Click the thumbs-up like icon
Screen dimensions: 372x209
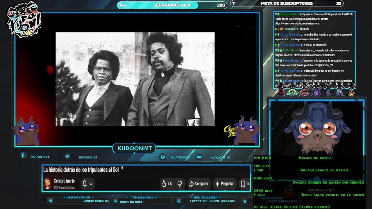164,184
